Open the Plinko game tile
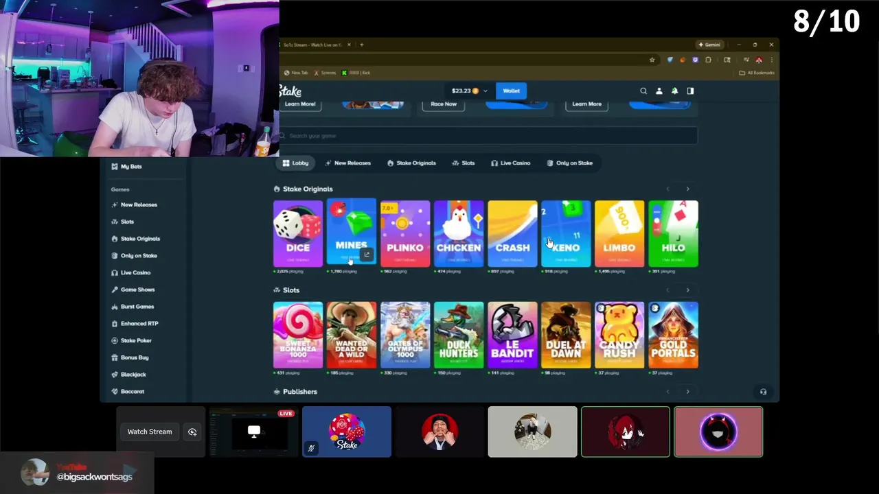879x494 pixels. point(405,233)
